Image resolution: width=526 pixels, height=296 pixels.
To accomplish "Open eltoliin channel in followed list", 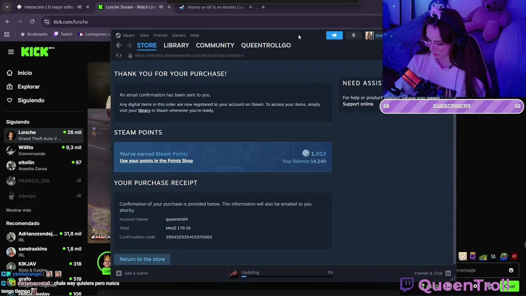I will pyautogui.click(x=44, y=165).
